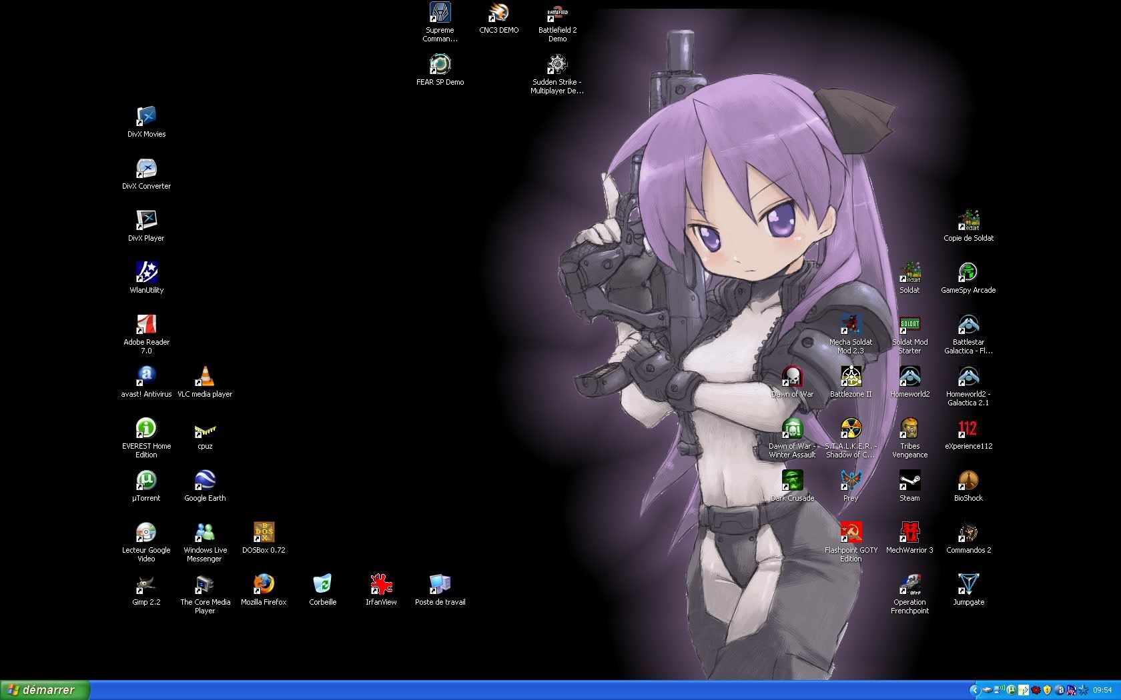Select the FEAR SP Demo icon
This screenshot has width=1121, height=700.
point(440,64)
